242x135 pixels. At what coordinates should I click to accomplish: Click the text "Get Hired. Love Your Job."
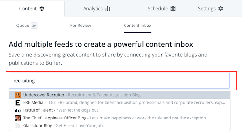(x=80, y=126)
